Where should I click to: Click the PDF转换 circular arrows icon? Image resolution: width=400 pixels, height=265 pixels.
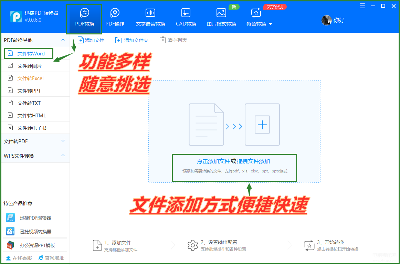coord(84,12)
